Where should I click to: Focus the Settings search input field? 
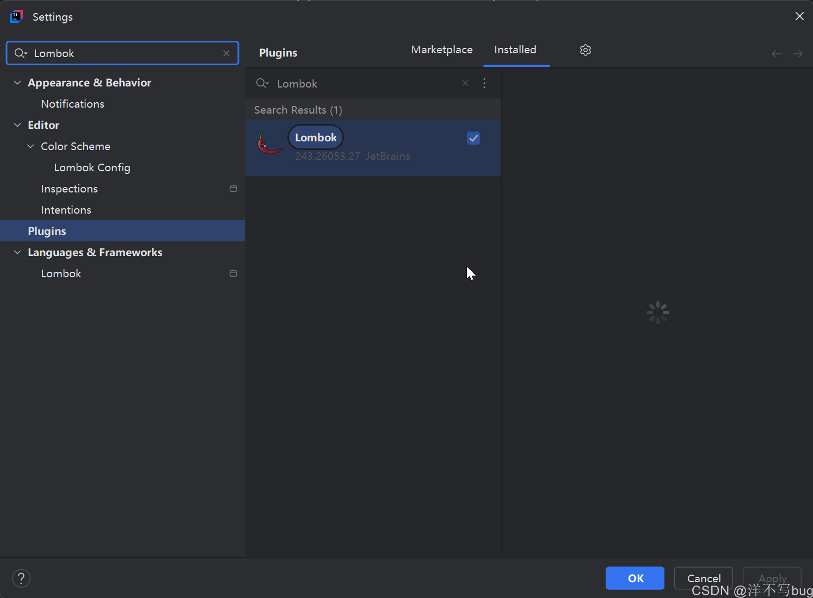(122, 53)
